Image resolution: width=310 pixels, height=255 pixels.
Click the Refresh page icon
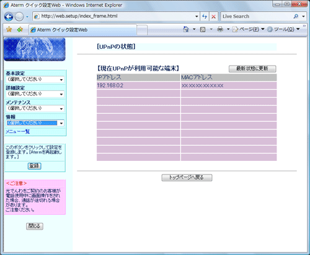(x=205, y=16)
